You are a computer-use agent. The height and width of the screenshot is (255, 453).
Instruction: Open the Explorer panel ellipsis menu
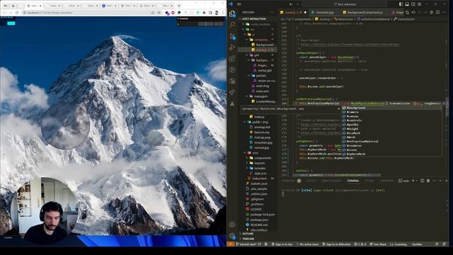click(272, 13)
